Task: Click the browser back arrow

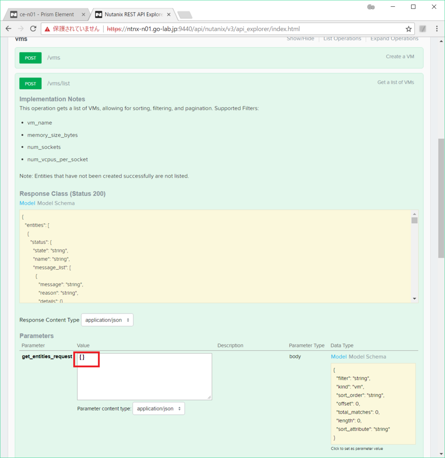Action: click(x=8, y=28)
